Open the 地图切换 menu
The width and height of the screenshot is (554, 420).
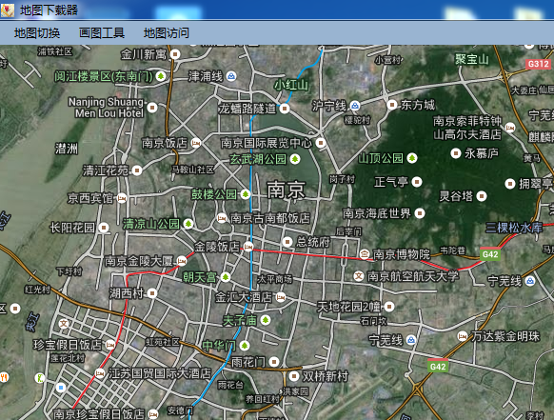[37, 33]
